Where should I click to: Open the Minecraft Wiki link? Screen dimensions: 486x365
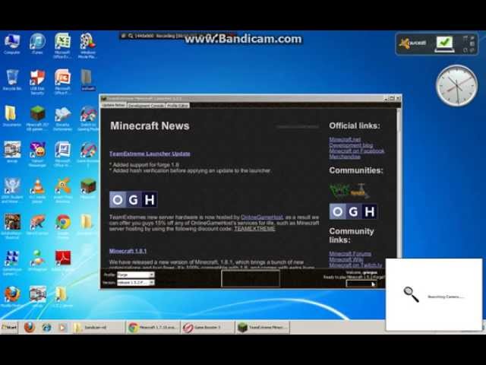click(x=346, y=259)
